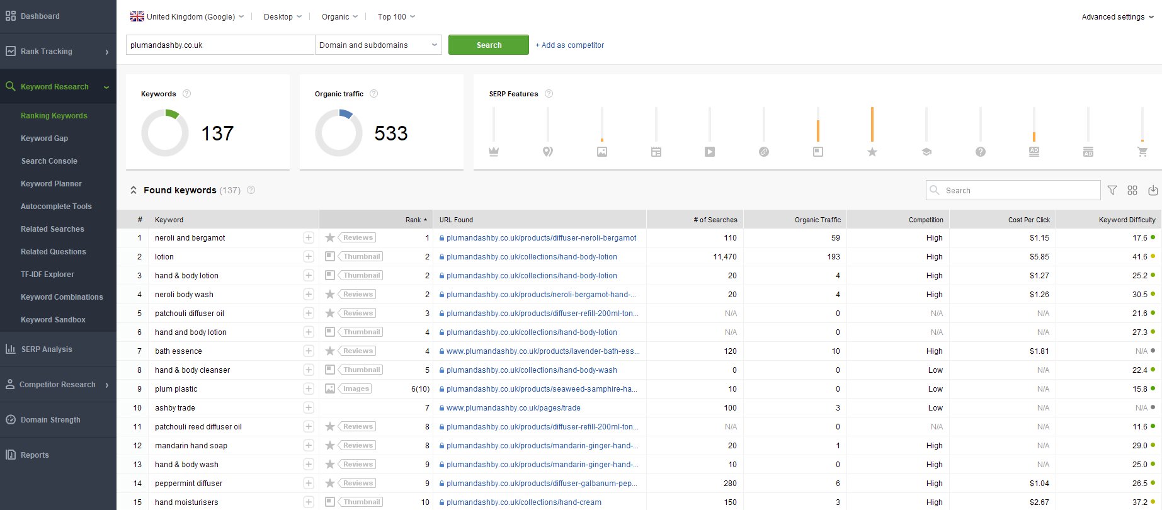Click the Organic traffic help icon
This screenshot has height=510, width=1162.
[374, 94]
